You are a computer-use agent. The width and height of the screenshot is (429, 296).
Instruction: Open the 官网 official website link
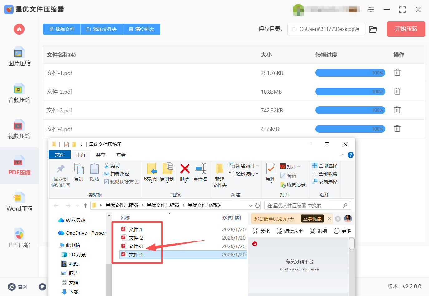17,287
